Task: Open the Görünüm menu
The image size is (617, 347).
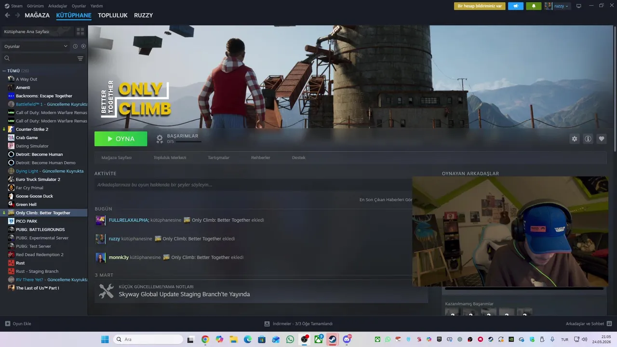Action: pyautogui.click(x=35, y=6)
